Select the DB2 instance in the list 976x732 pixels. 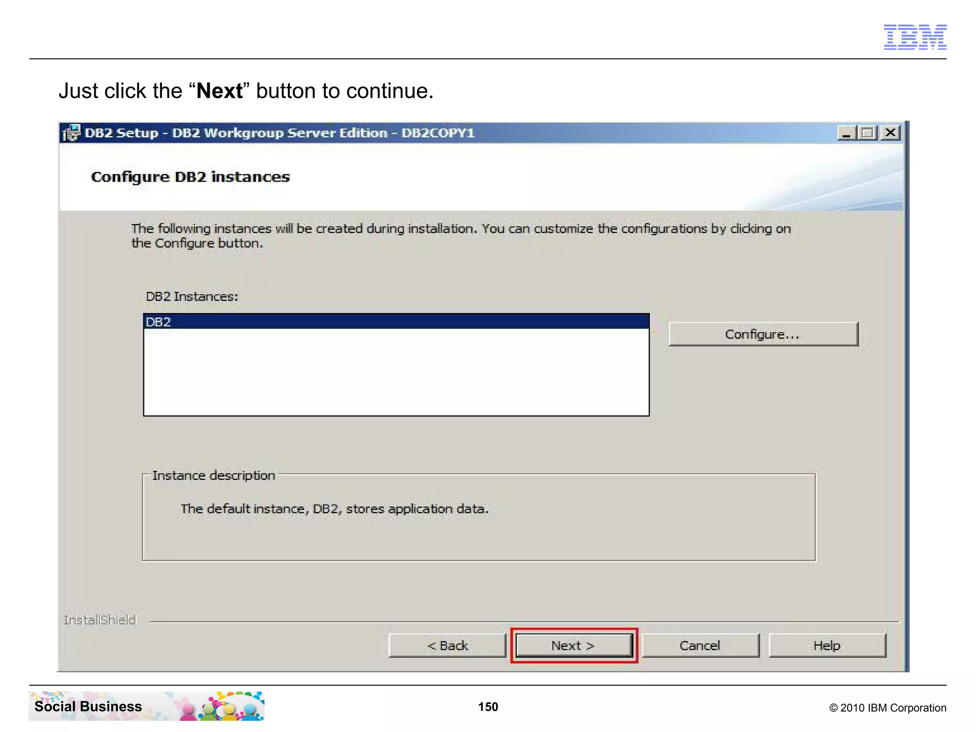coord(396,322)
